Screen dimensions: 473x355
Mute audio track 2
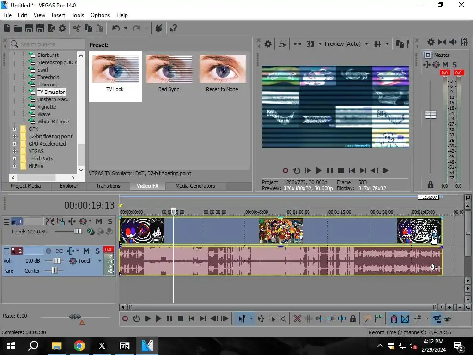tap(86, 251)
